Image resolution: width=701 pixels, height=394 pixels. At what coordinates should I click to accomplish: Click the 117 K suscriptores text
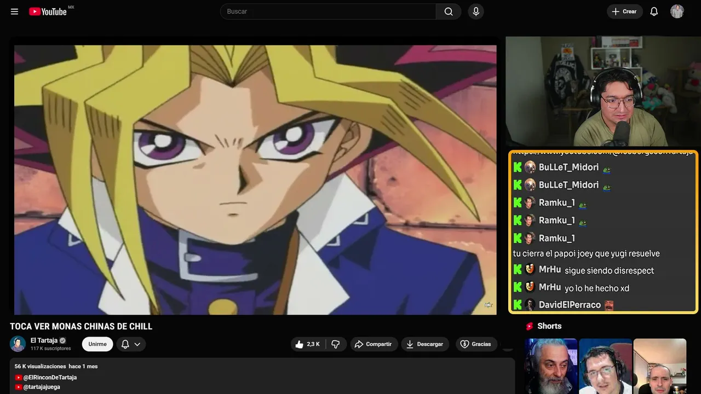pos(51,349)
